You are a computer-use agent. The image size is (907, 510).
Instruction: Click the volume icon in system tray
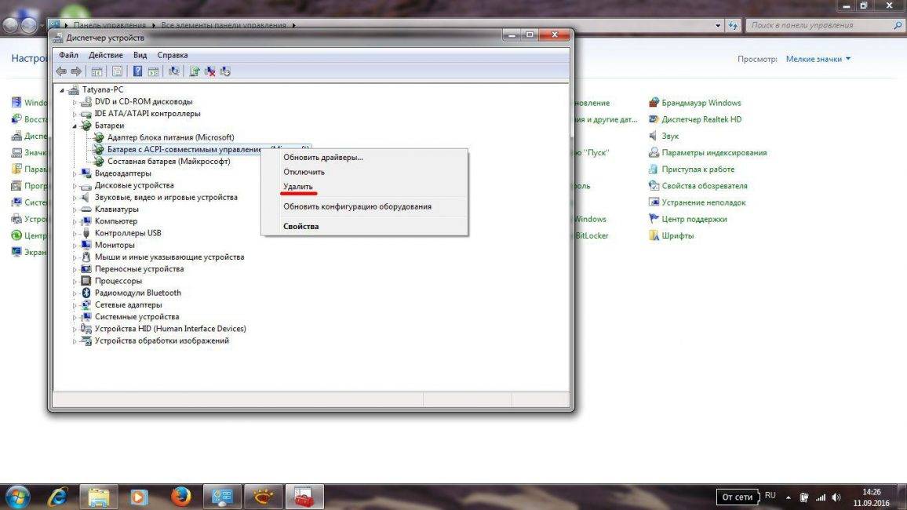click(836, 497)
